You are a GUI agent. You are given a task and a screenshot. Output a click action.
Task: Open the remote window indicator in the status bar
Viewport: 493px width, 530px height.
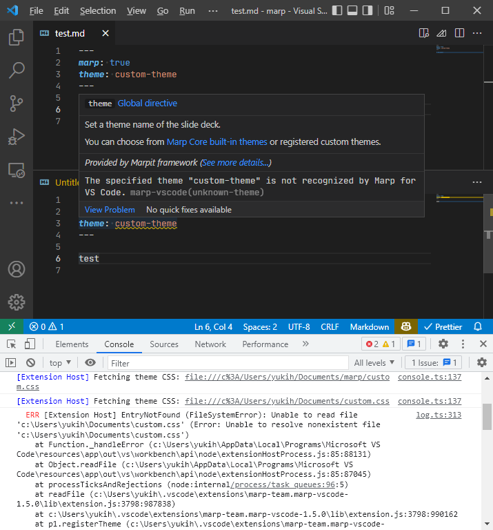coord(12,326)
